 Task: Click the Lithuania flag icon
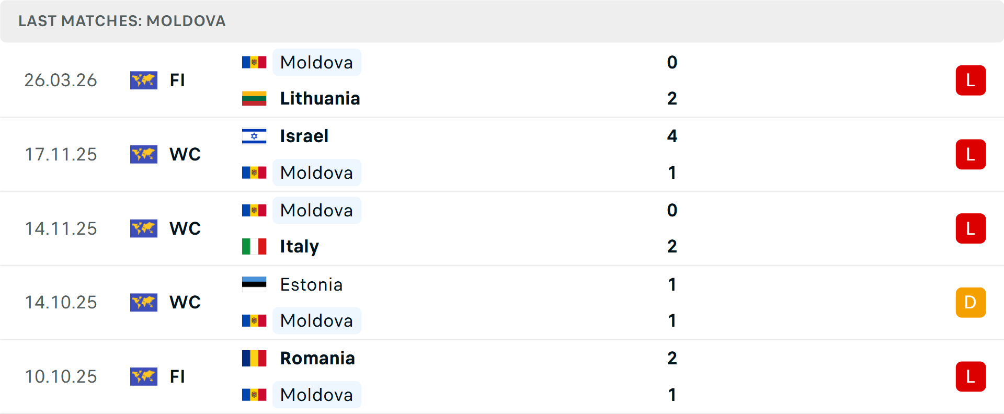point(254,98)
